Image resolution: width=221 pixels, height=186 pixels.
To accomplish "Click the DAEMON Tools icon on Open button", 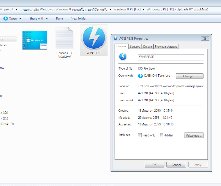I will (6, 18).
